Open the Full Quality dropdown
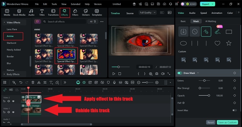The image size is (242, 127). (x=148, y=13)
